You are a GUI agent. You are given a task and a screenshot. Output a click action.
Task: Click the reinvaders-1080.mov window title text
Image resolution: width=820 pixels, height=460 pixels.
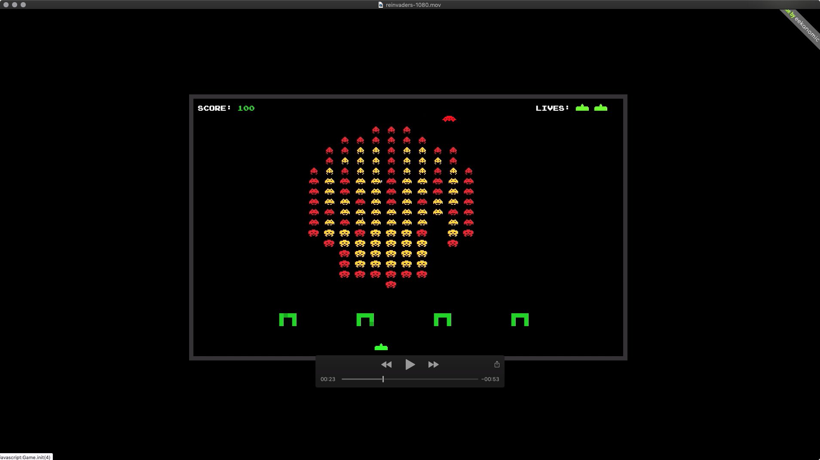[x=413, y=5]
